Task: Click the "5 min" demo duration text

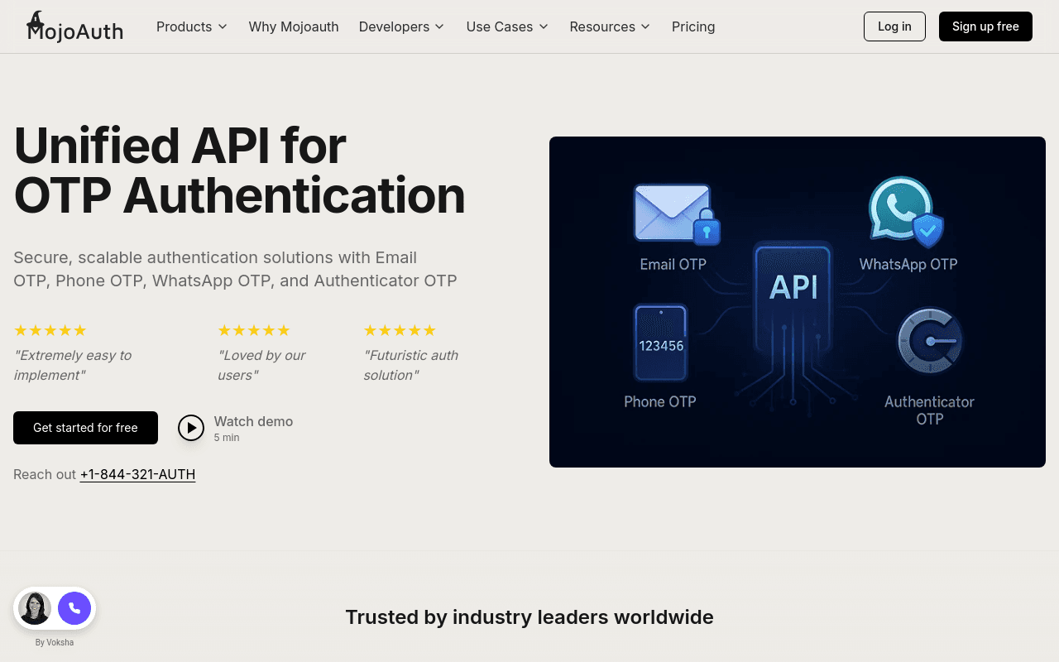Action: click(227, 438)
